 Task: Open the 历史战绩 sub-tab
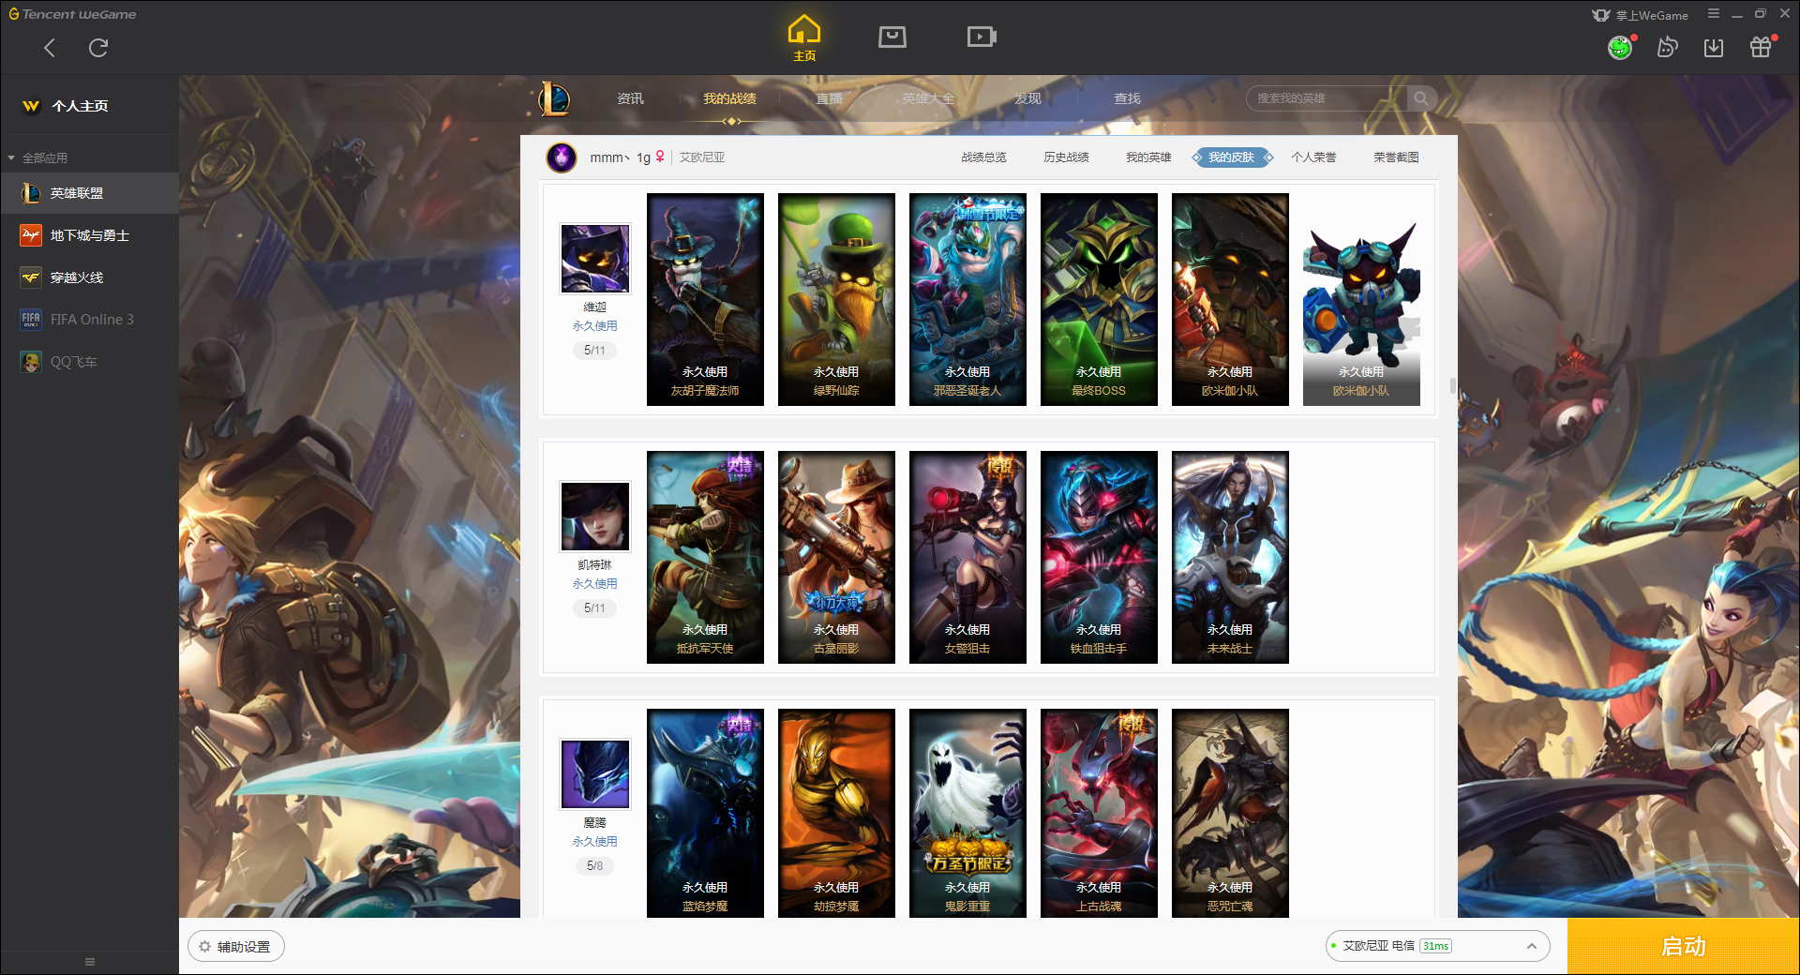[1066, 157]
